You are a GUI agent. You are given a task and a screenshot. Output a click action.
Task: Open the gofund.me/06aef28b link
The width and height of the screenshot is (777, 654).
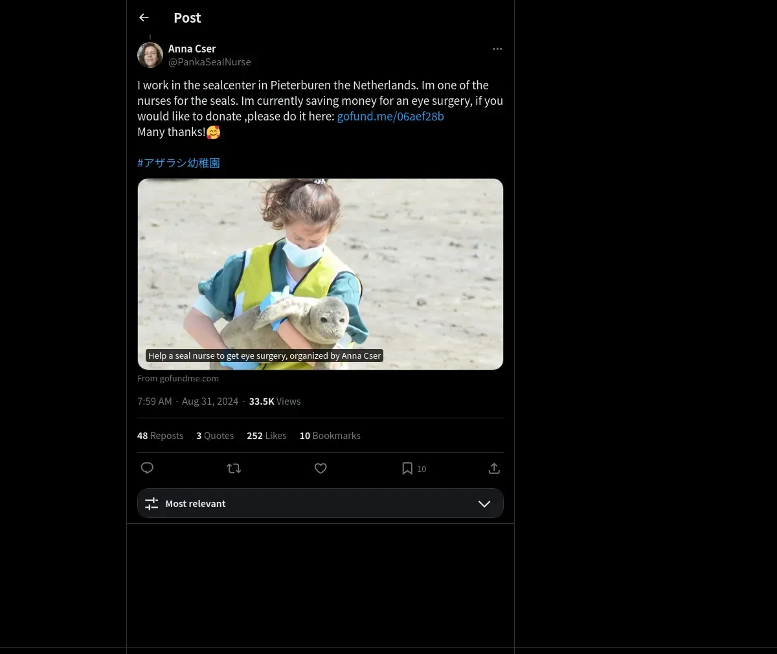390,117
